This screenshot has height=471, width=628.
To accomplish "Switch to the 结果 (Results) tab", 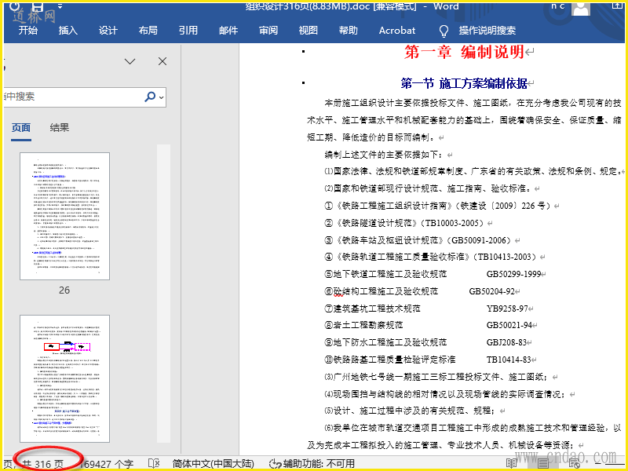I will pyautogui.click(x=60, y=127).
